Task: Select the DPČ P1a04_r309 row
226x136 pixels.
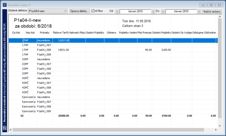Action: 112,92
